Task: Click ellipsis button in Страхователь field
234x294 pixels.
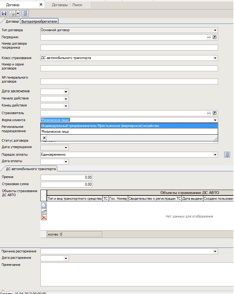Action: (x=209, y=113)
